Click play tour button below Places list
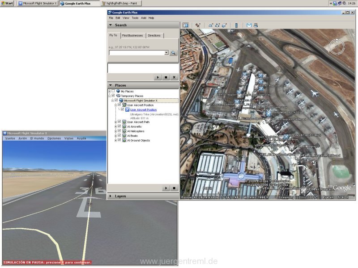 (166, 188)
